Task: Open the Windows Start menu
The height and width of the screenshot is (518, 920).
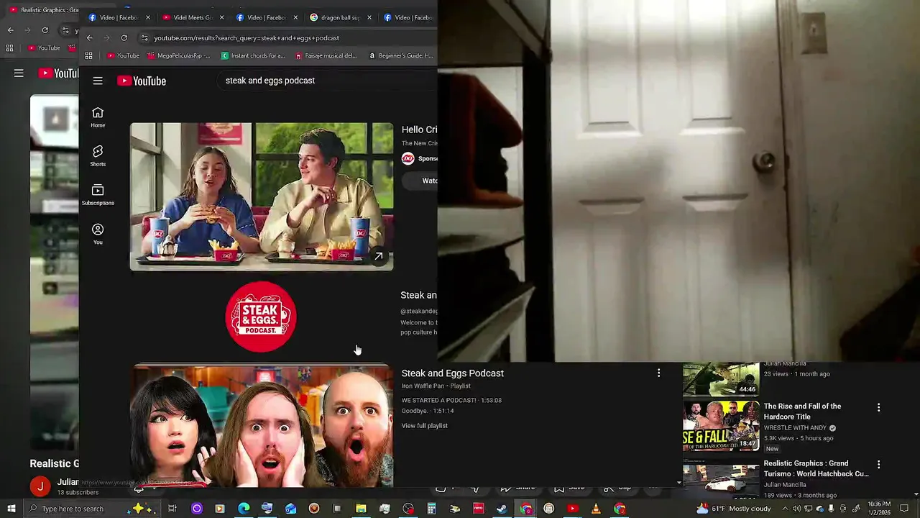Action: (x=11, y=509)
